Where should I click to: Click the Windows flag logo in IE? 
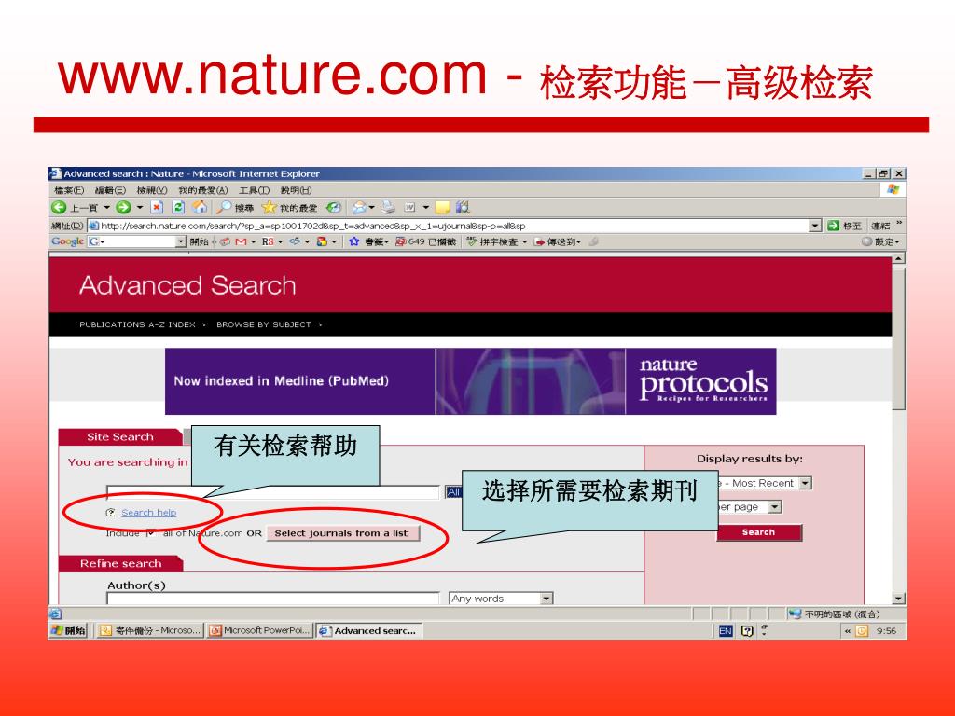pos(893,189)
